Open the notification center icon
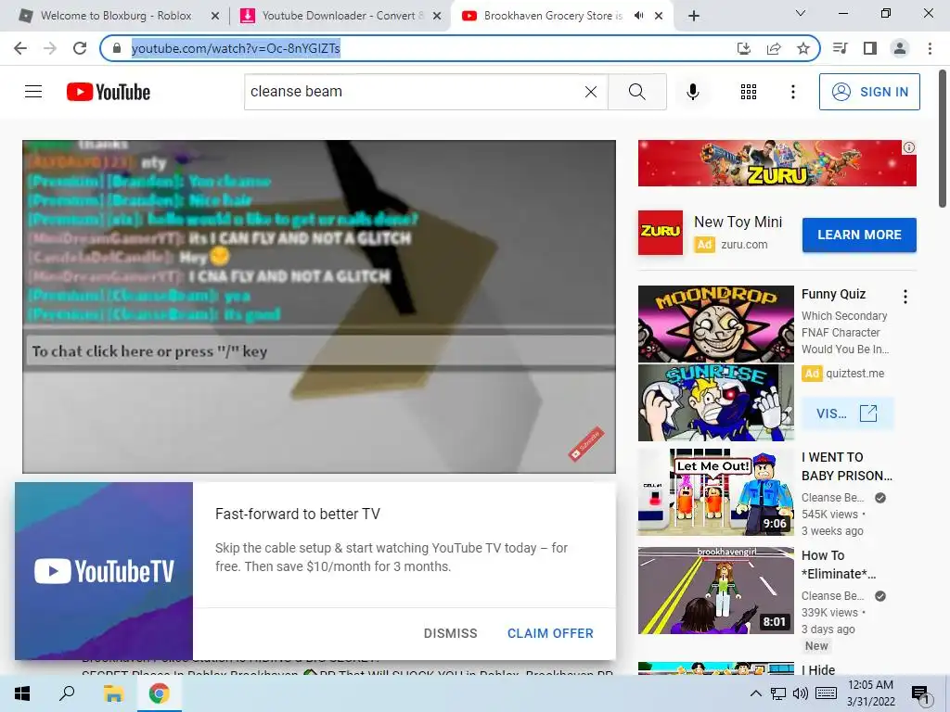Screen dimensions: 950x712 click(x=921, y=695)
